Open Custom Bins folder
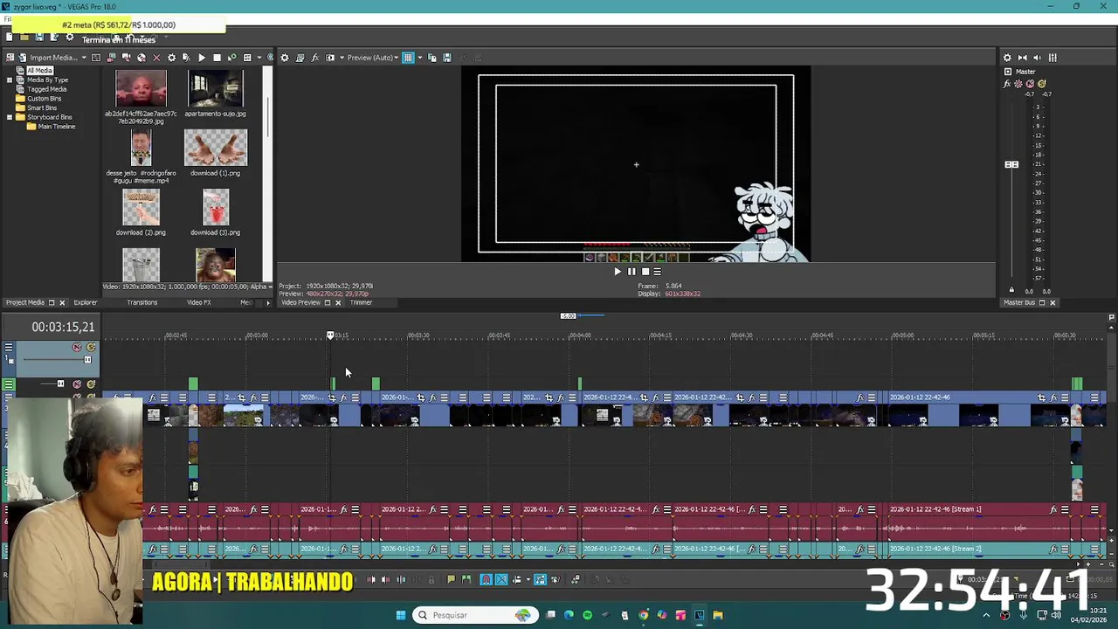The width and height of the screenshot is (1118, 629). 44,99
